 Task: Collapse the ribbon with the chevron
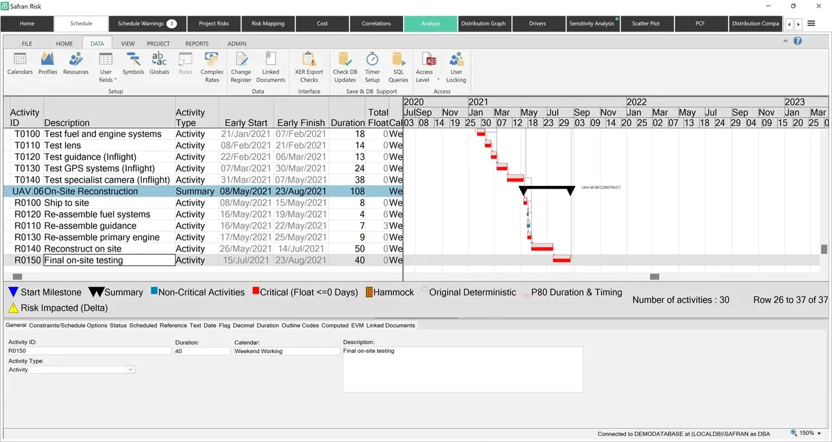pos(786,41)
